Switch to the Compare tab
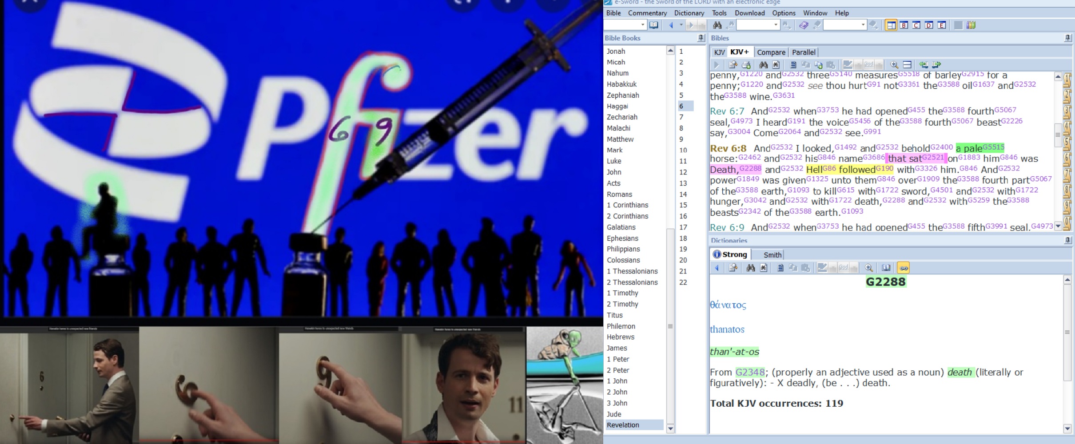1075x444 pixels. (771, 52)
